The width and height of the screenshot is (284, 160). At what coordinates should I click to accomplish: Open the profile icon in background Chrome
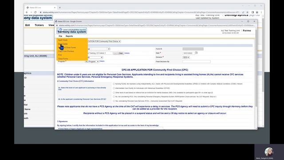257,12
